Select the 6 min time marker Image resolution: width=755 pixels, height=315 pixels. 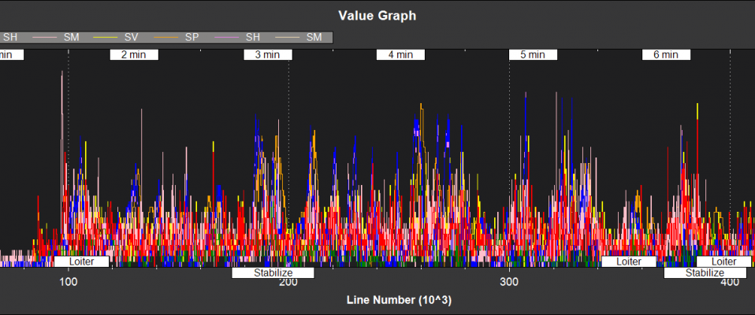(x=666, y=55)
